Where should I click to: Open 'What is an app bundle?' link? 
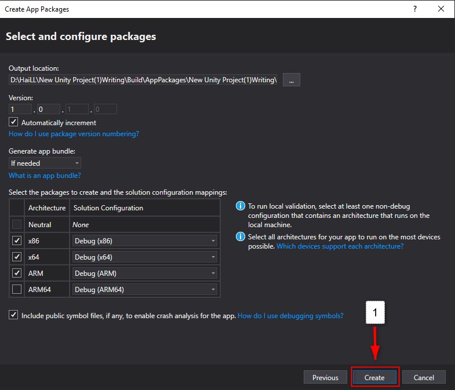(45, 176)
